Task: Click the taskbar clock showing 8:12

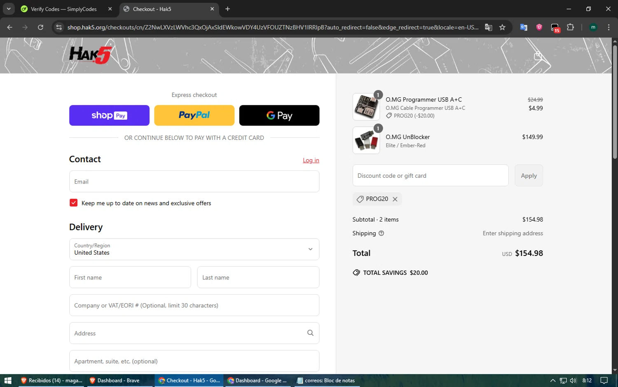Action: click(587, 380)
